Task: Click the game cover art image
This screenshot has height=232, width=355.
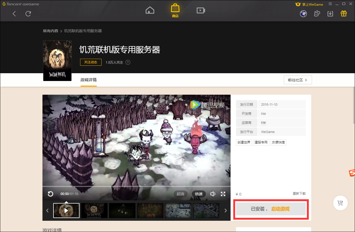Action: point(57,61)
